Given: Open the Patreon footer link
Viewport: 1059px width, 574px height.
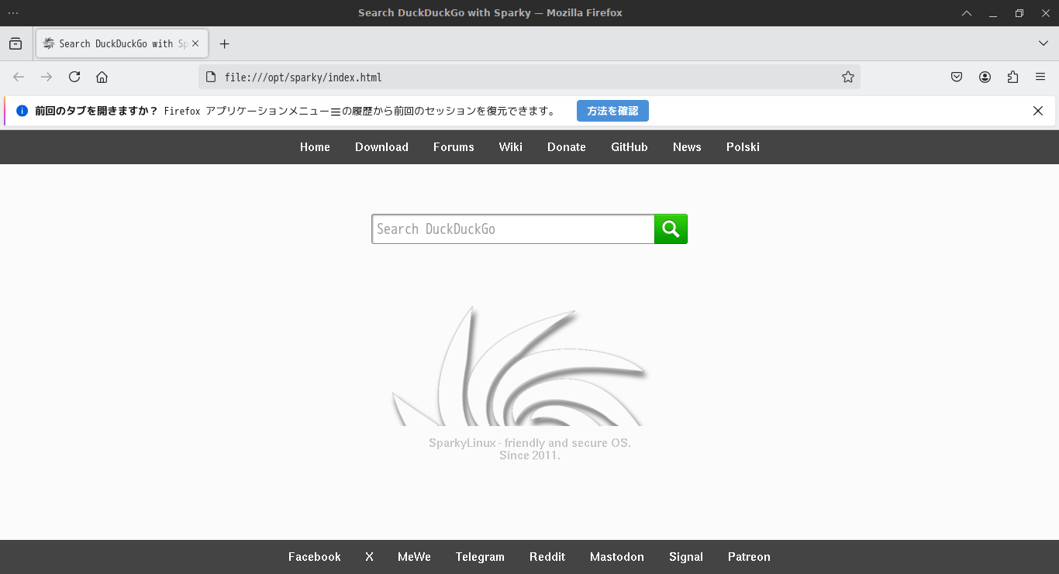Looking at the screenshot, I should tap(749, 557).
